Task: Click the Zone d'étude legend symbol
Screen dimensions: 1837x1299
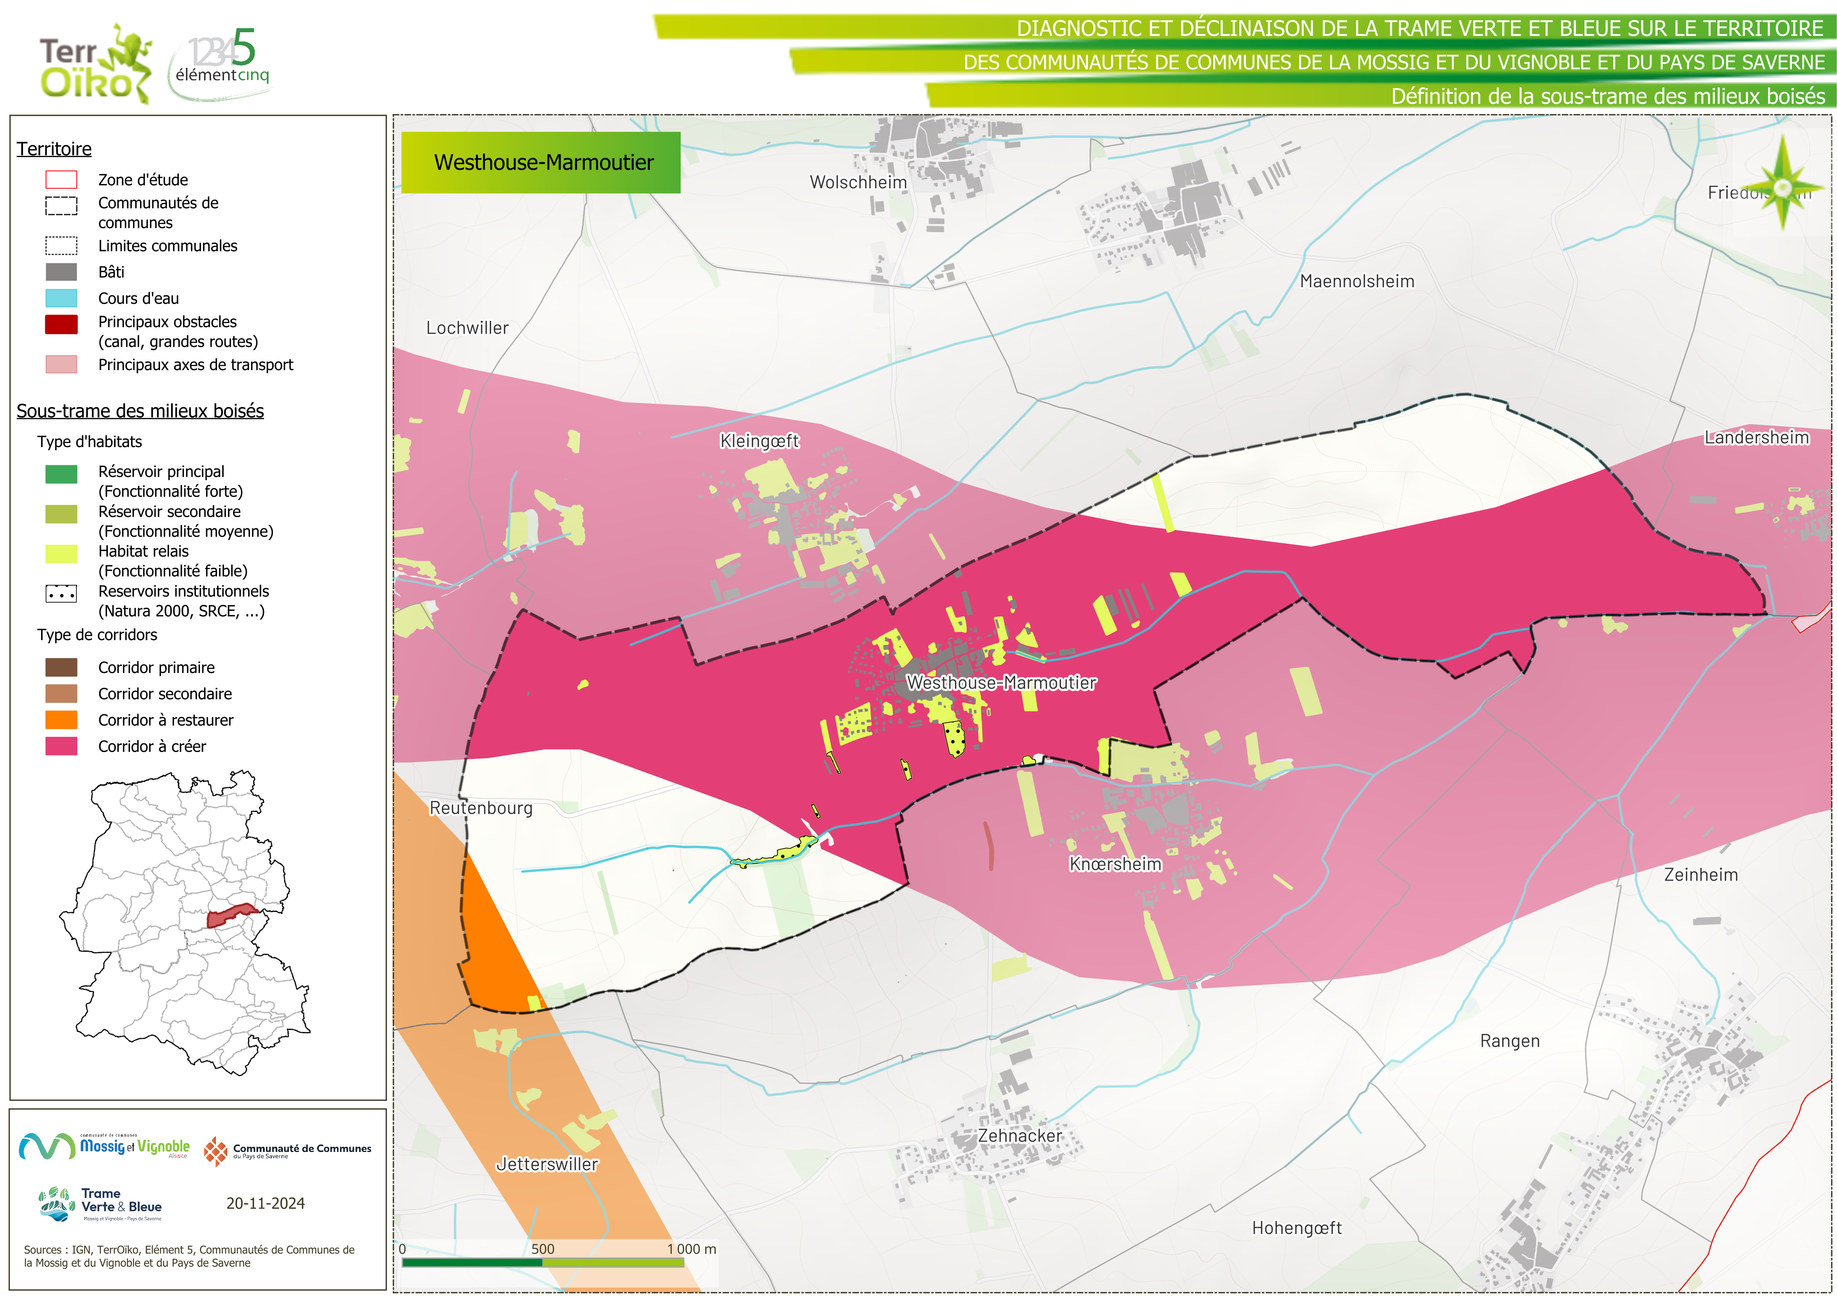Action: click(61, 180)
